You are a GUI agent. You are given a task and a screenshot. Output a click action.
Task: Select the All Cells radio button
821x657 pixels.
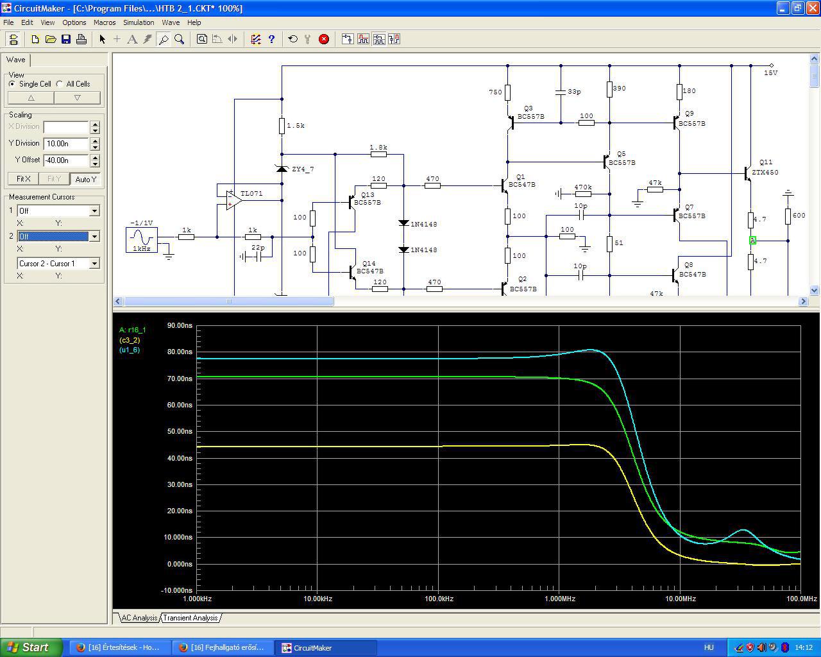coord(60,84)
